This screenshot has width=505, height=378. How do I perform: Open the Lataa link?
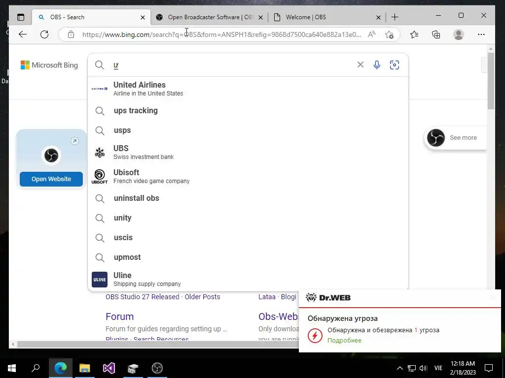pos(267,297)
